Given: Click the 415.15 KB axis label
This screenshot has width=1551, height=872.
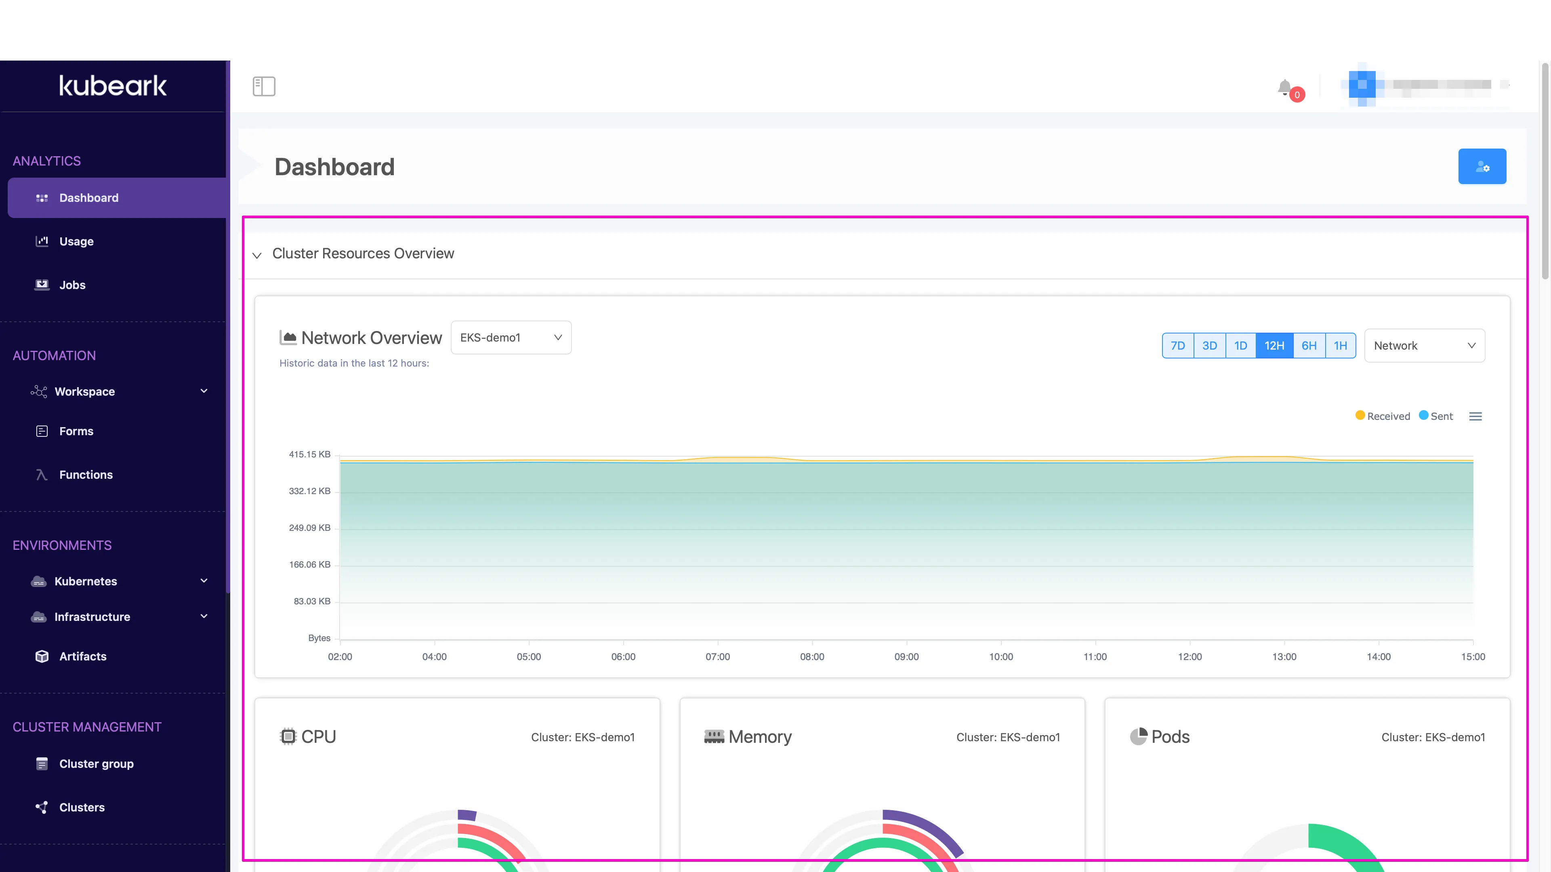Looking at the screenshot, I should pyautogui.click(x=309, y=454).
